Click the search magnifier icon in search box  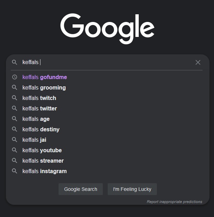pos(14,62)
